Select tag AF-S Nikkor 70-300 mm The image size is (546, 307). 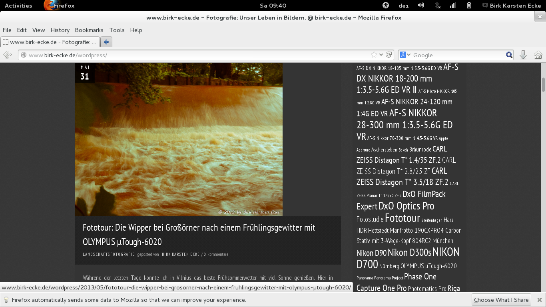click(403, 138)
